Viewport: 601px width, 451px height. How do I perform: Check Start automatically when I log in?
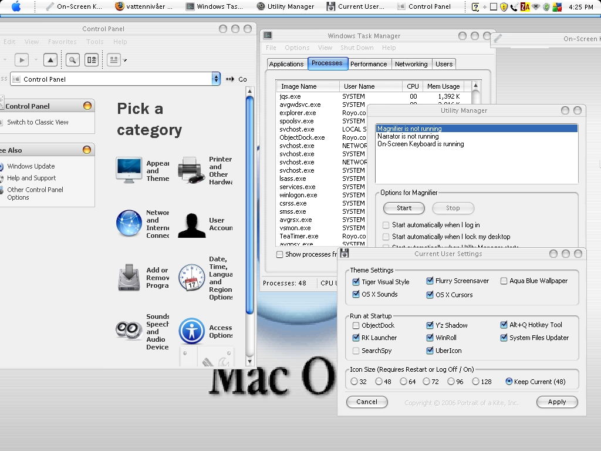coord(386,225)
